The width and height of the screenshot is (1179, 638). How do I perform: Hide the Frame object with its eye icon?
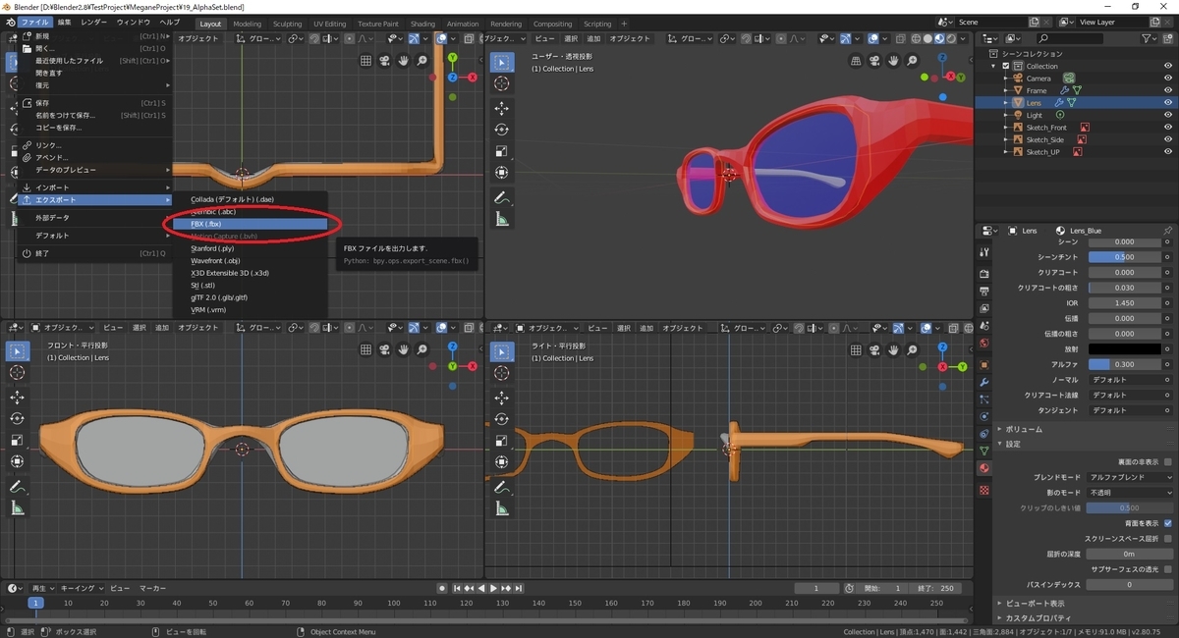pyautogui.click(x=1168, y=90)
